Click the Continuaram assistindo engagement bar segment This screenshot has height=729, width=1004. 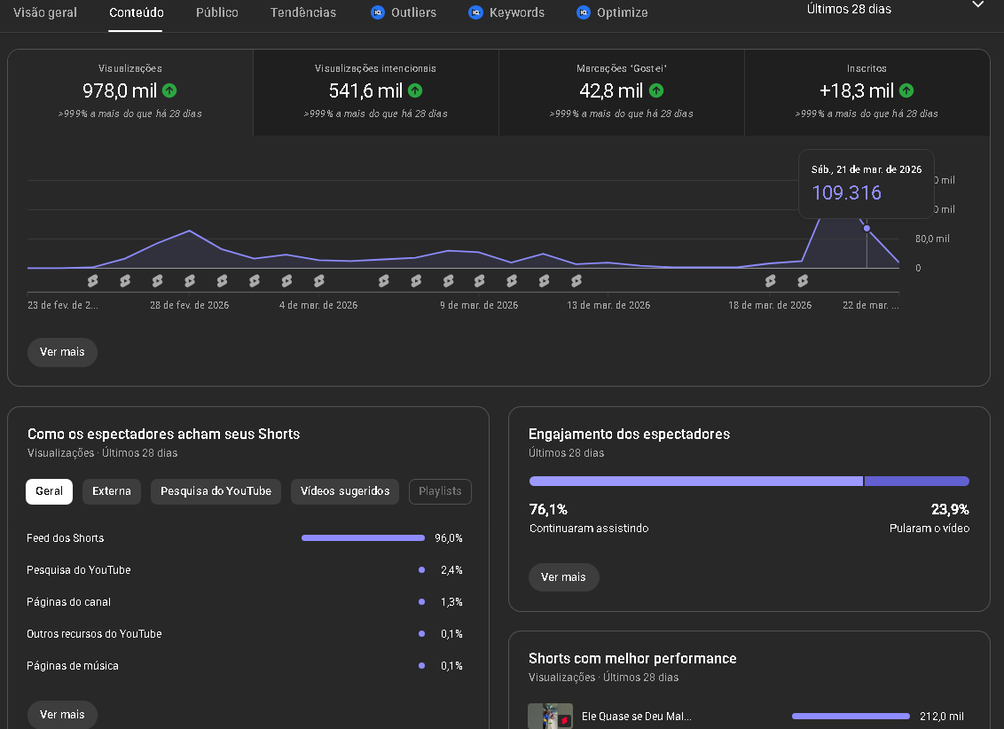[x=695, y=482]
